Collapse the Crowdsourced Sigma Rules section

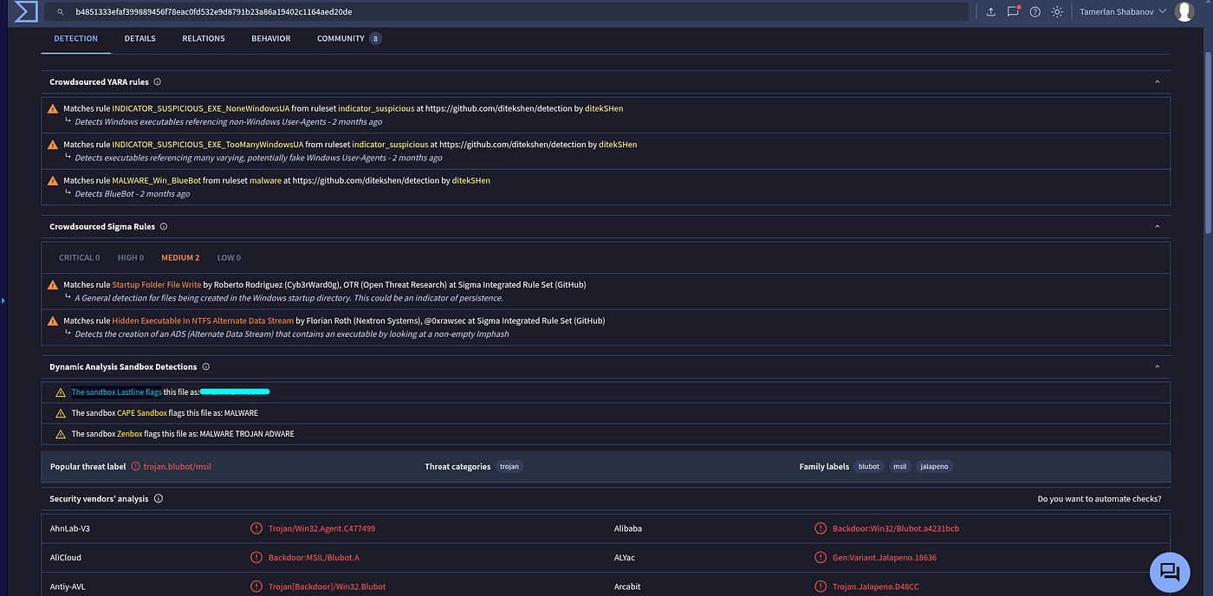click(1157, 227)
